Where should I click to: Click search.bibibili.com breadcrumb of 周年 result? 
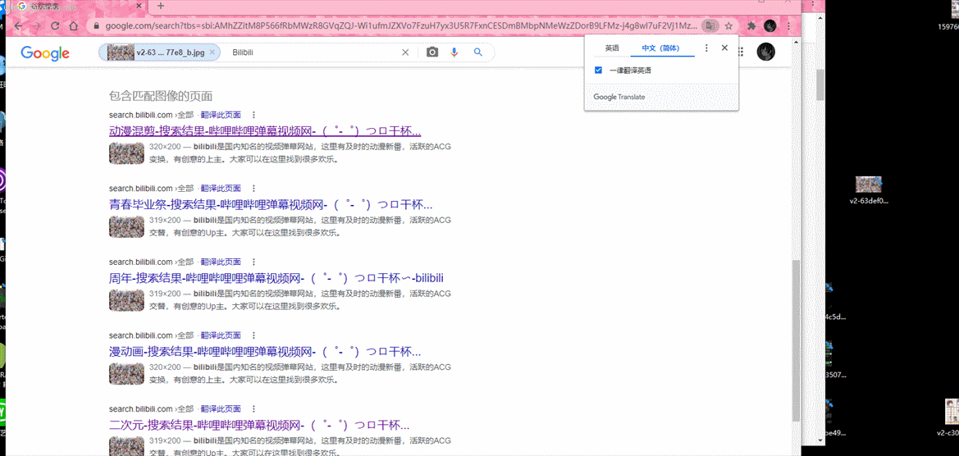tap(140, 262)
